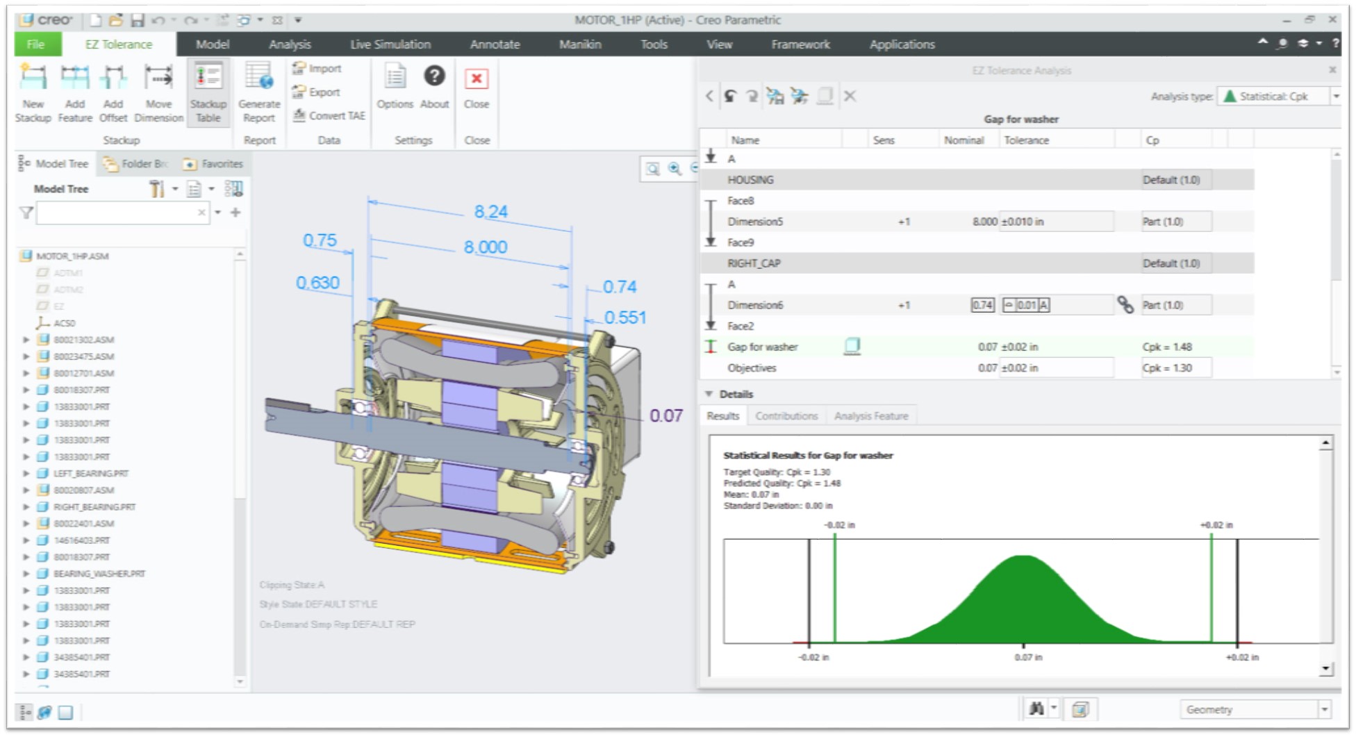Expand the LEFT_BEARING.PRT tree node
Image resolution: width=1356 pixels, height=737 pixels.
pyautogui.click(x=26, y=473)
